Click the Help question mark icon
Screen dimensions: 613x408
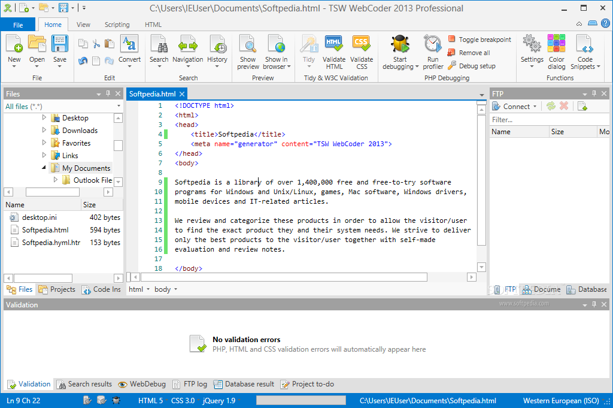[x=606, y=23]
